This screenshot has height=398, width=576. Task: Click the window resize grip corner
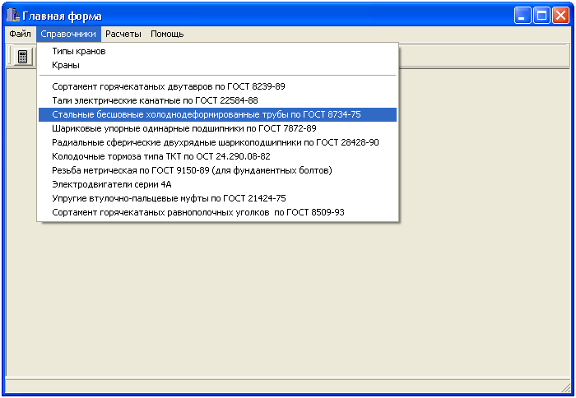(566, 387)
